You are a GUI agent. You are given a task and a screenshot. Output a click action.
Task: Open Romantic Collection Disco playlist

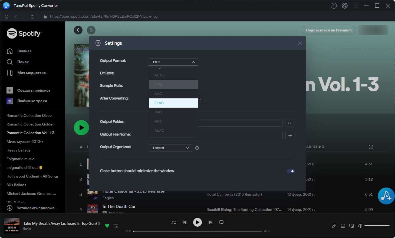(x=29, y=115)
